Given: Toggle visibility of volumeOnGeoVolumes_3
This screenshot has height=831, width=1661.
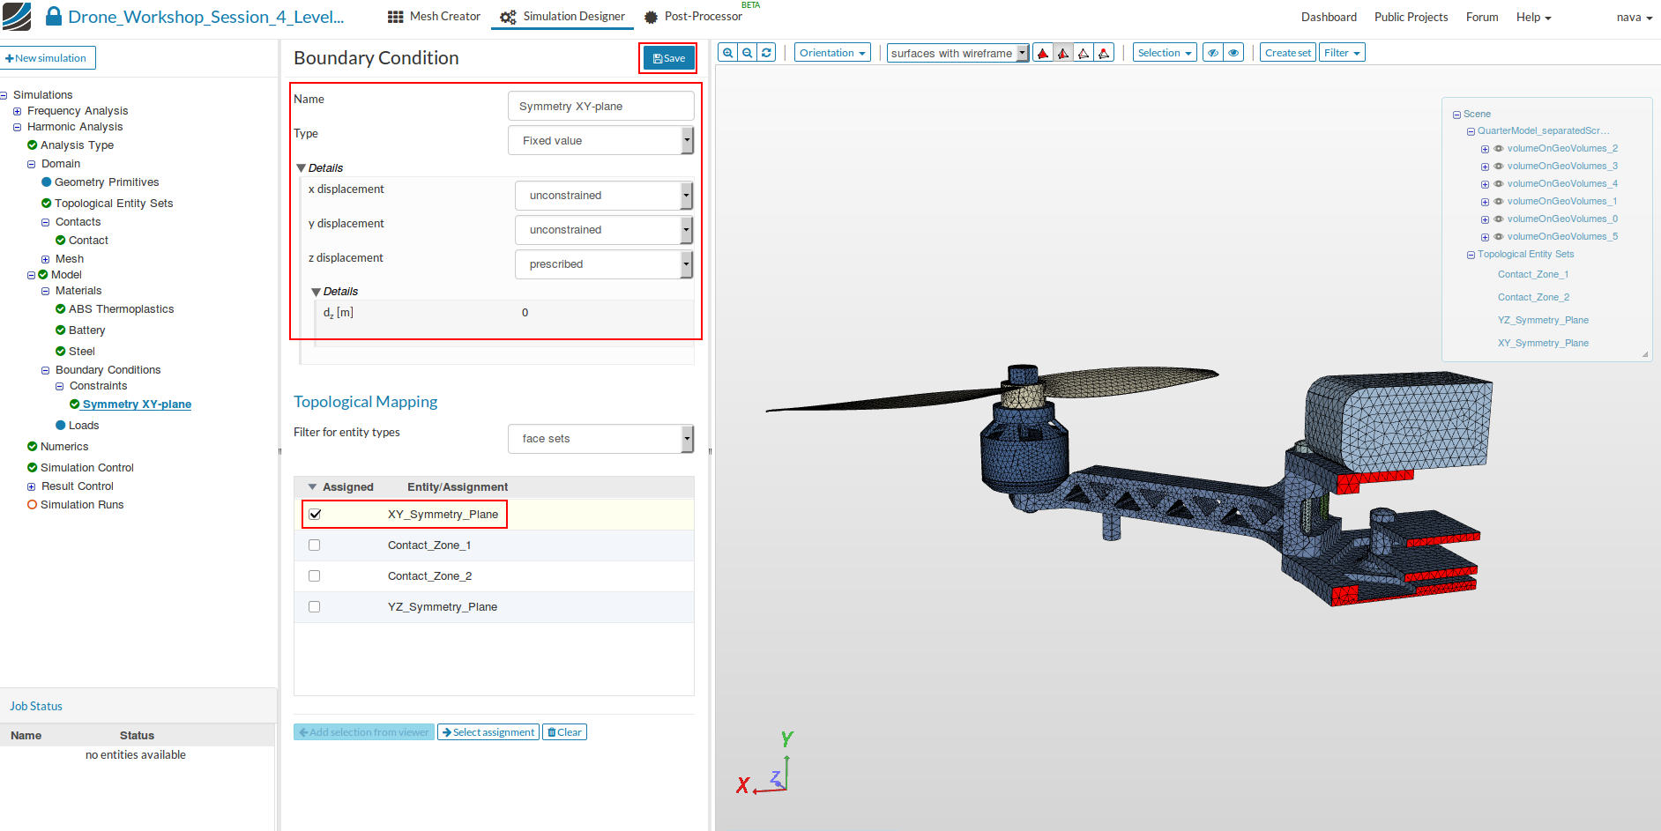Looking at the screenshot, I should click(1499, 167).
